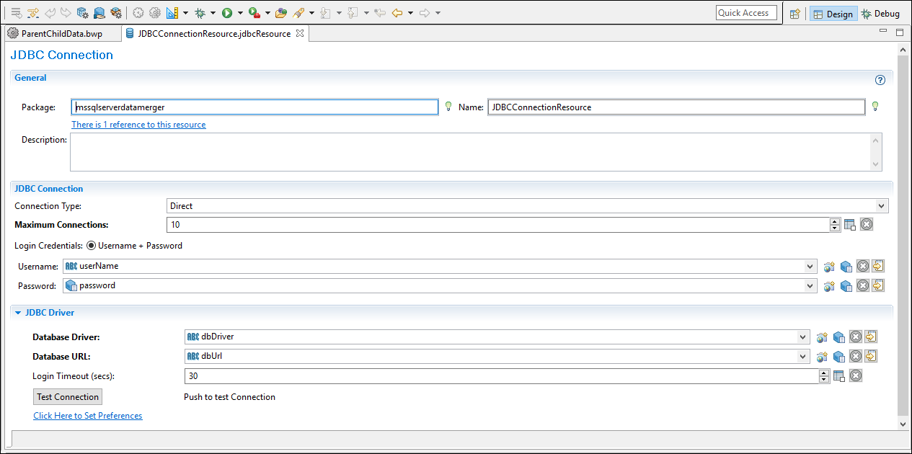The width and height of the screenshot is (912, 454).
Task: Open the 'Click Here to Set Preferences' link
Action: click(x=87, y=416)
